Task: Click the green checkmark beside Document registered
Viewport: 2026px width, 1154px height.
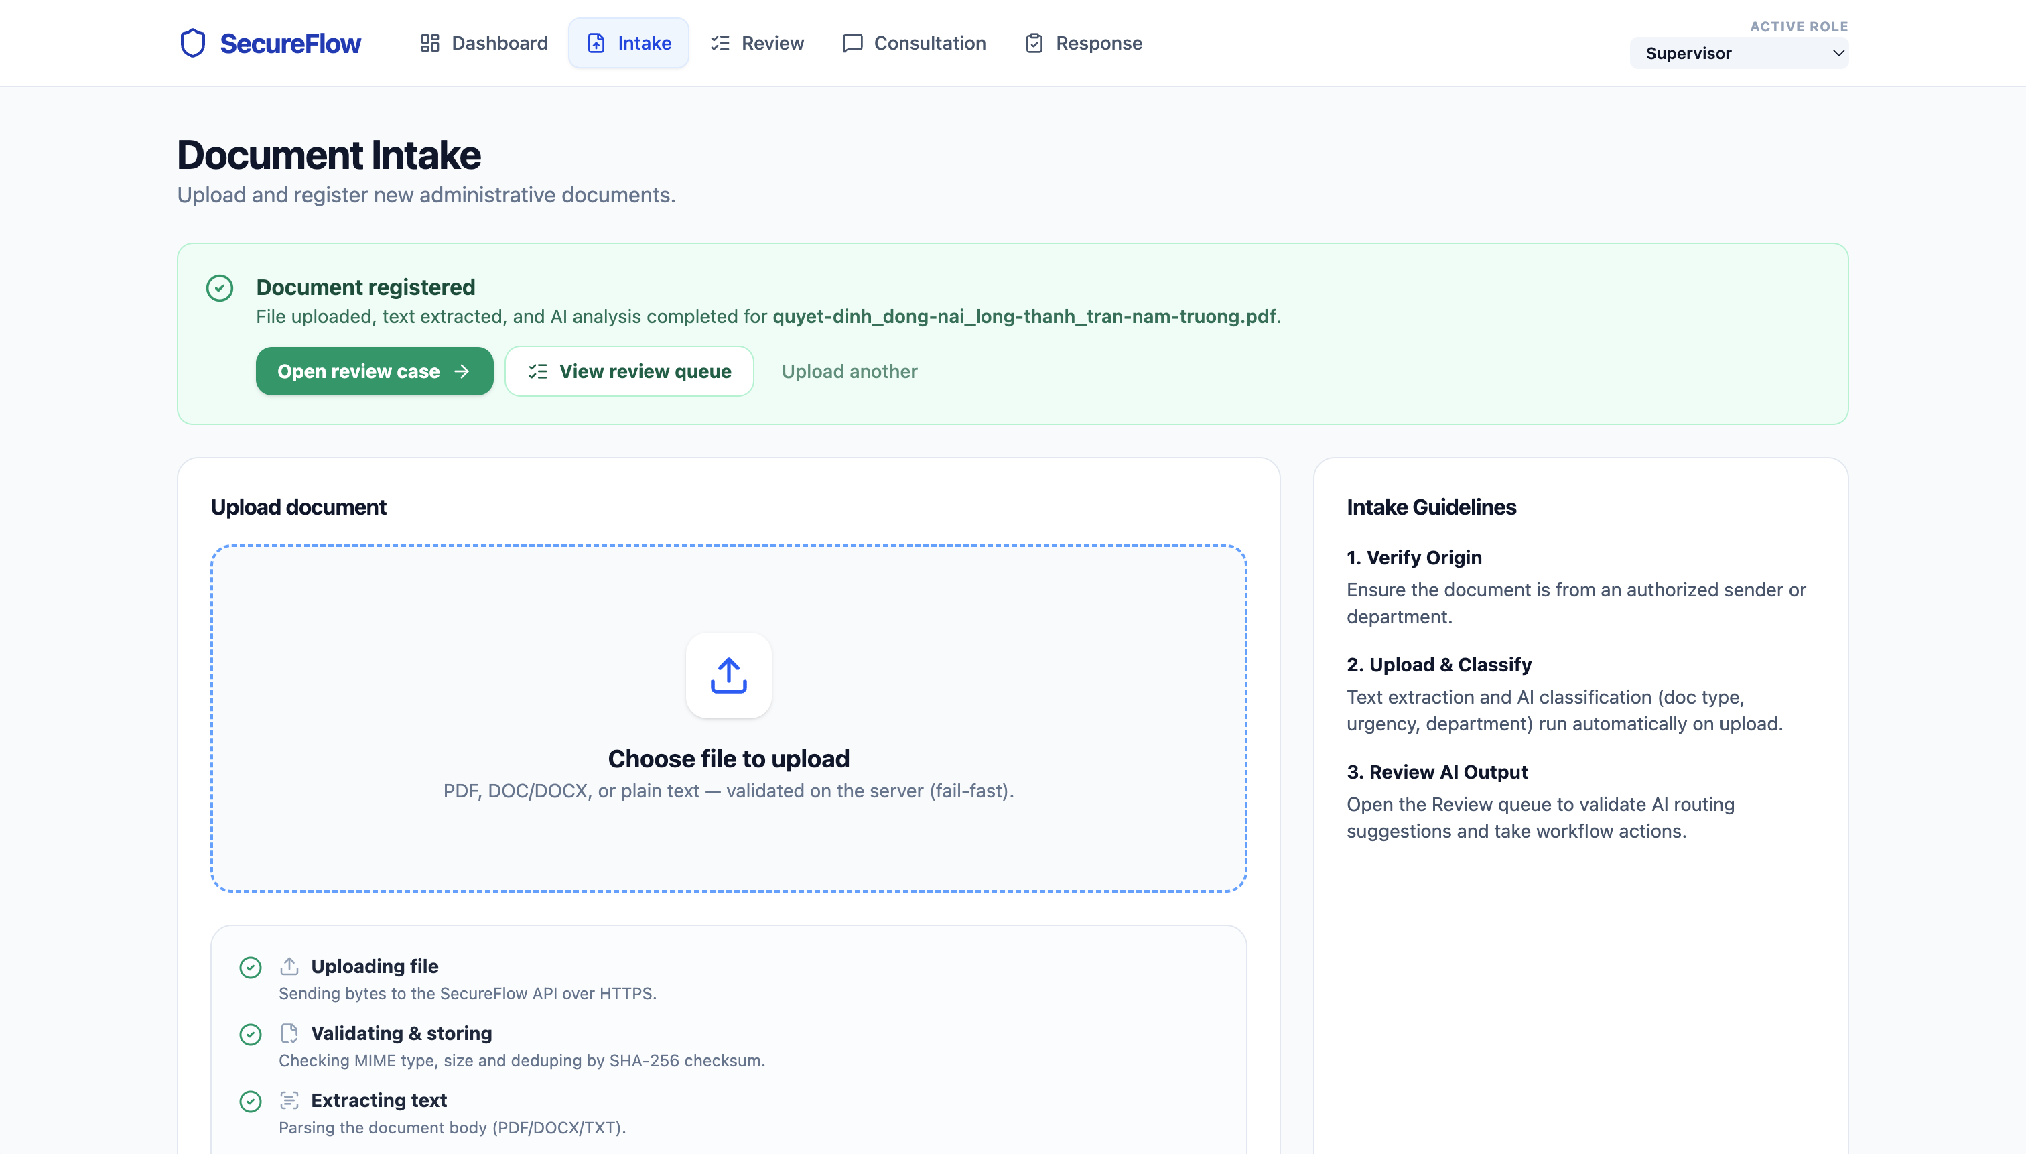Action: coord(220,287)
